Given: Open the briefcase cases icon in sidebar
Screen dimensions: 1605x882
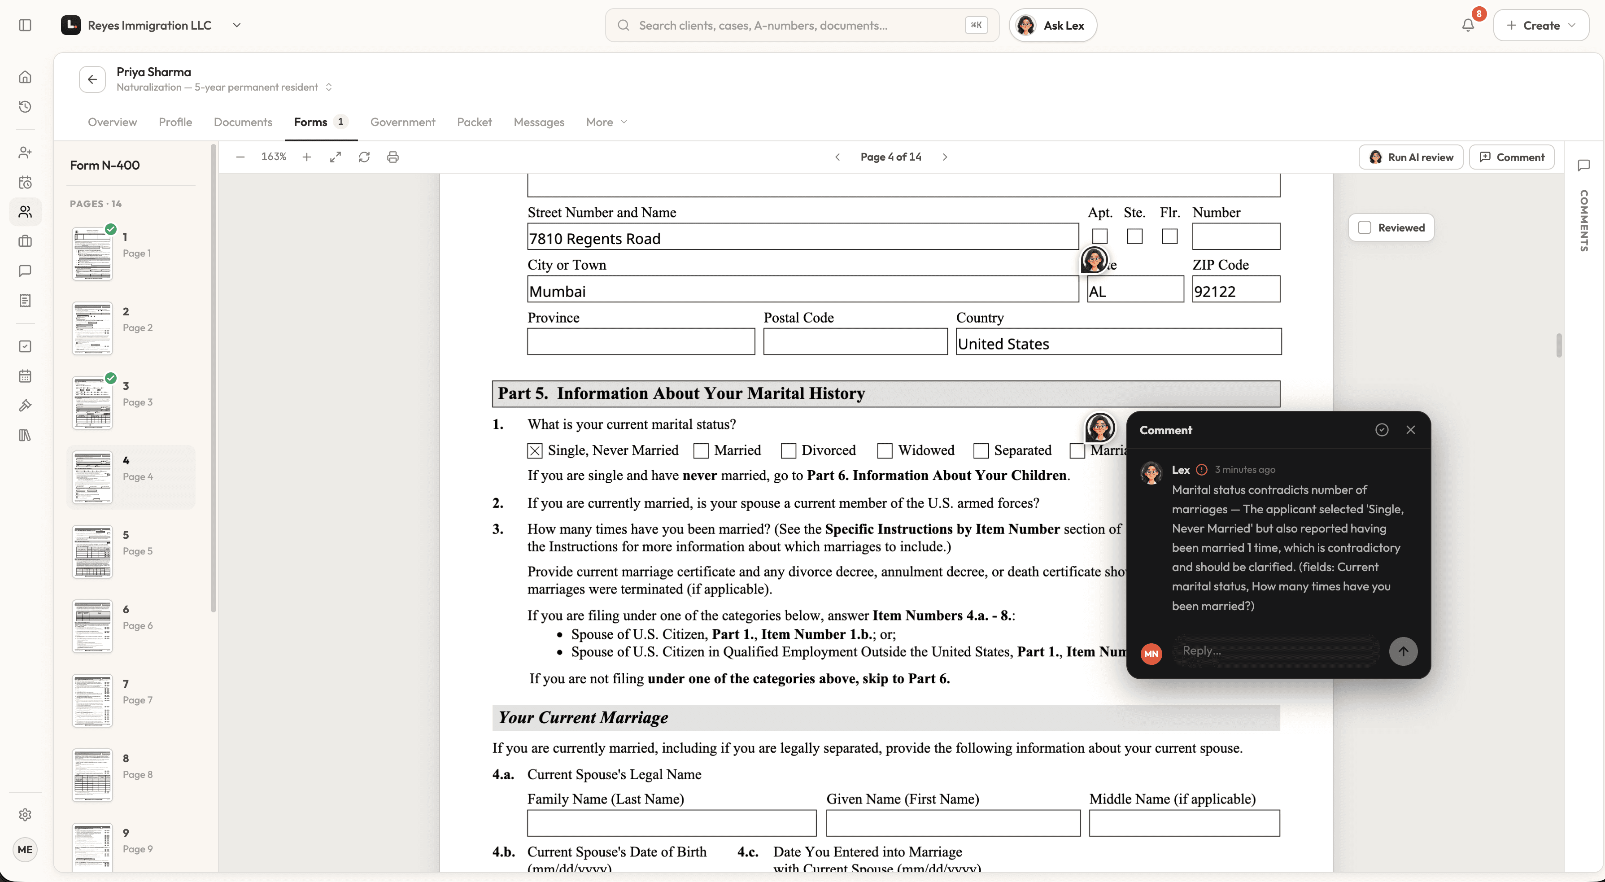Looking at the screenshot, I should pos(25,241).
